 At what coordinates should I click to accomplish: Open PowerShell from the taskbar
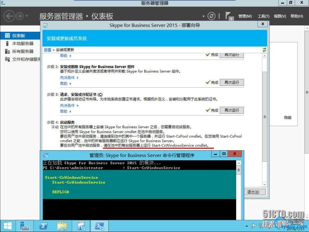pos(43,226)
